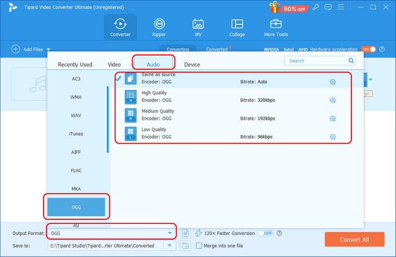Switch to Video format tab
The image size is (396, 257).
click(x=114, y=64)
